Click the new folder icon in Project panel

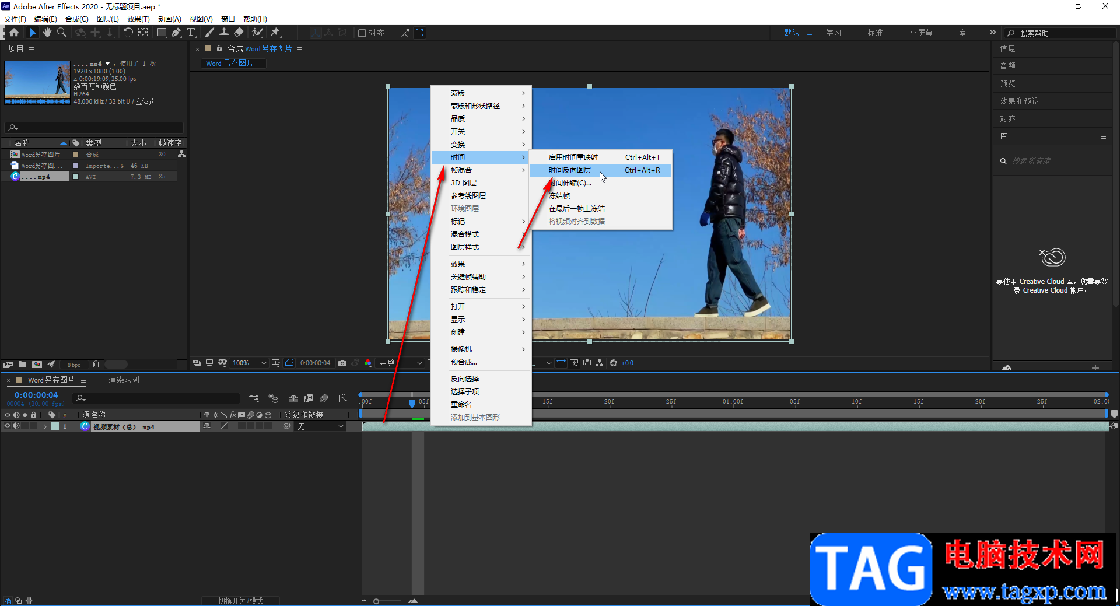click(22, 365)
